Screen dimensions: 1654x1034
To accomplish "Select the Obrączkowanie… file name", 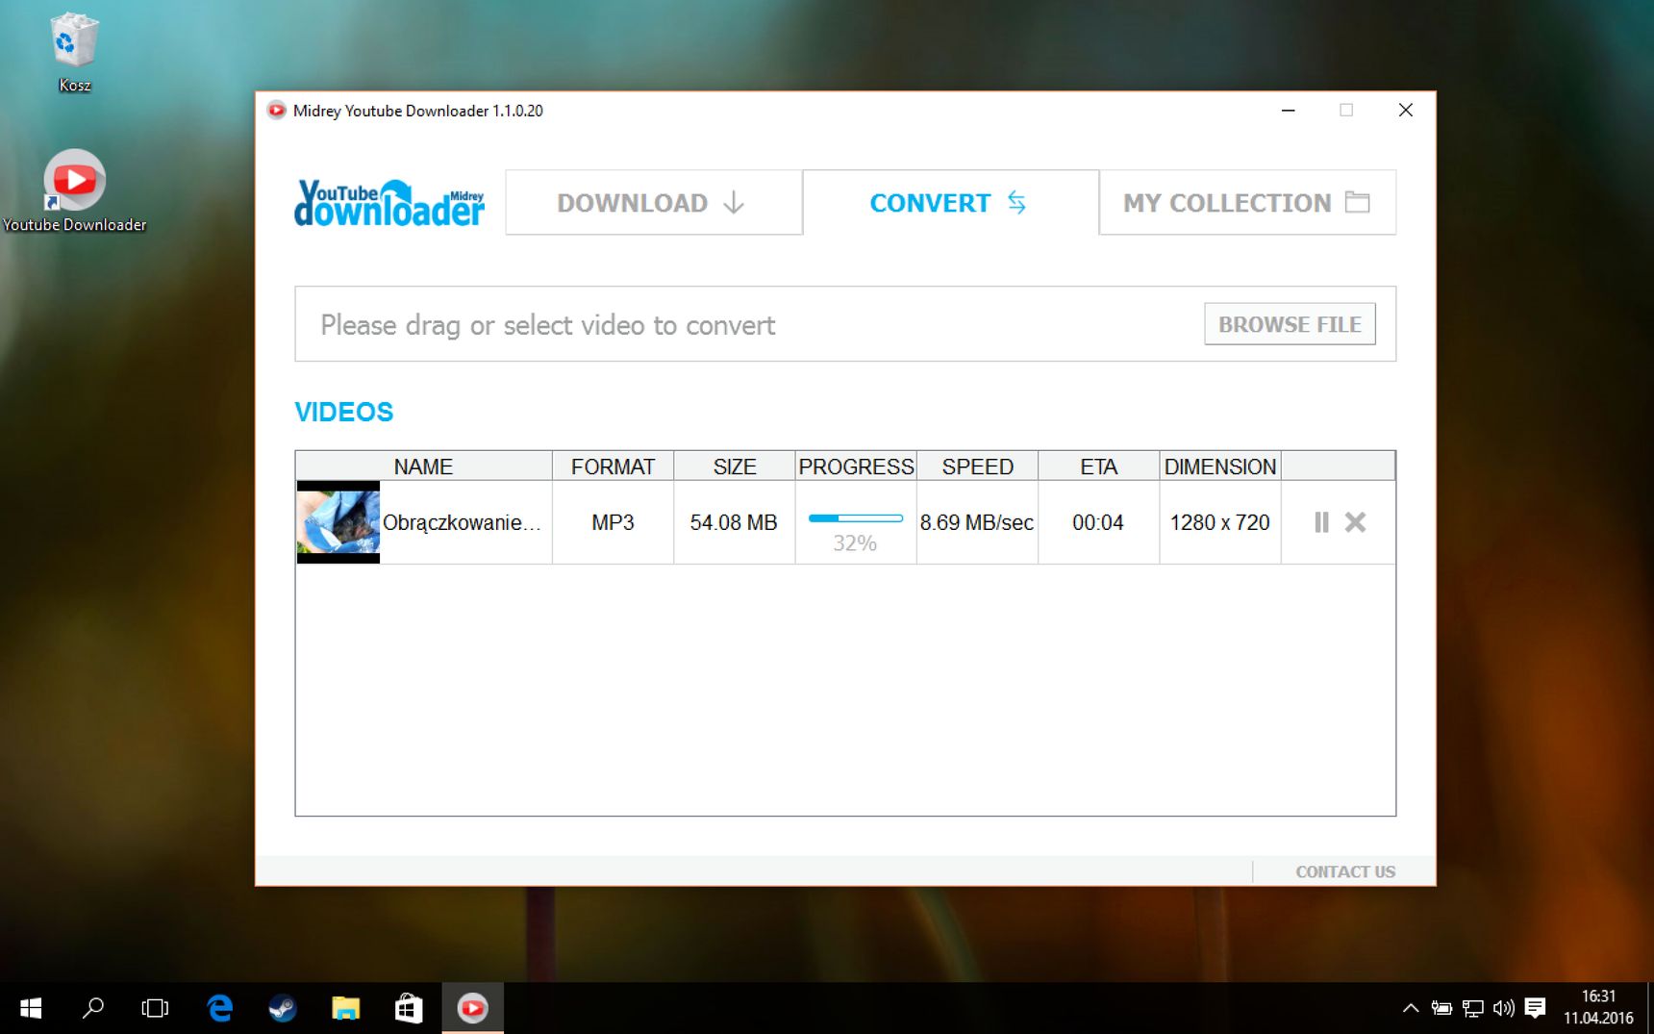I will pos(462,522).
